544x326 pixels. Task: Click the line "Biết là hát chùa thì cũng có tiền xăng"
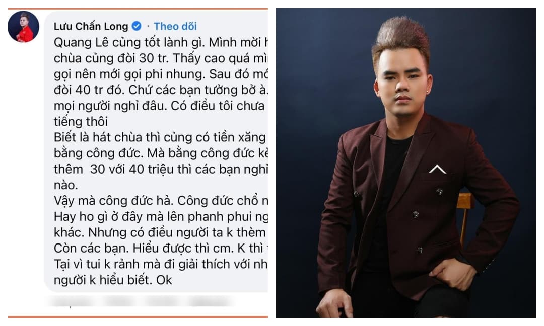click(x=160, y=137)
